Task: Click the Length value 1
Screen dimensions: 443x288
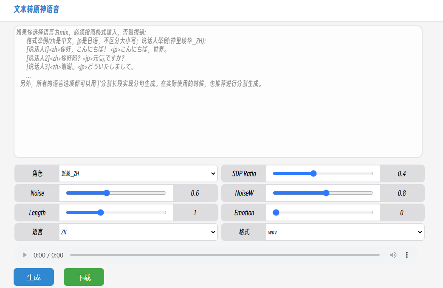Action: pyautogui.click(x=195, y=213)
